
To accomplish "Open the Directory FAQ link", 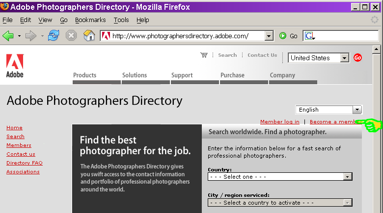I will 24,163.
